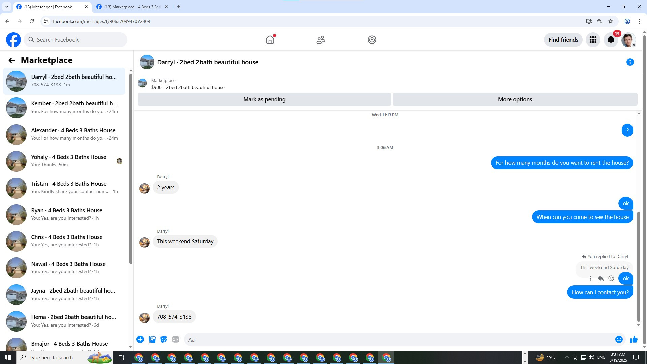Open the account profile picture menu
Image resolution: width=647 pixels, height=364 pixels.
click(628, 40)
